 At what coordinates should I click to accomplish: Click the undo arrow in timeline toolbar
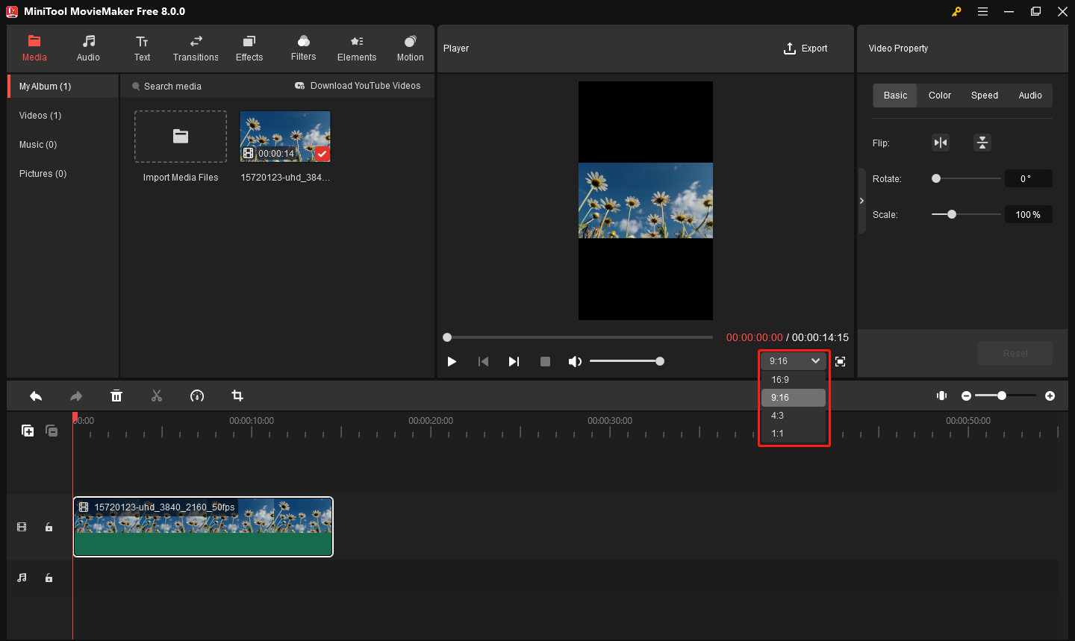(36, 396)
